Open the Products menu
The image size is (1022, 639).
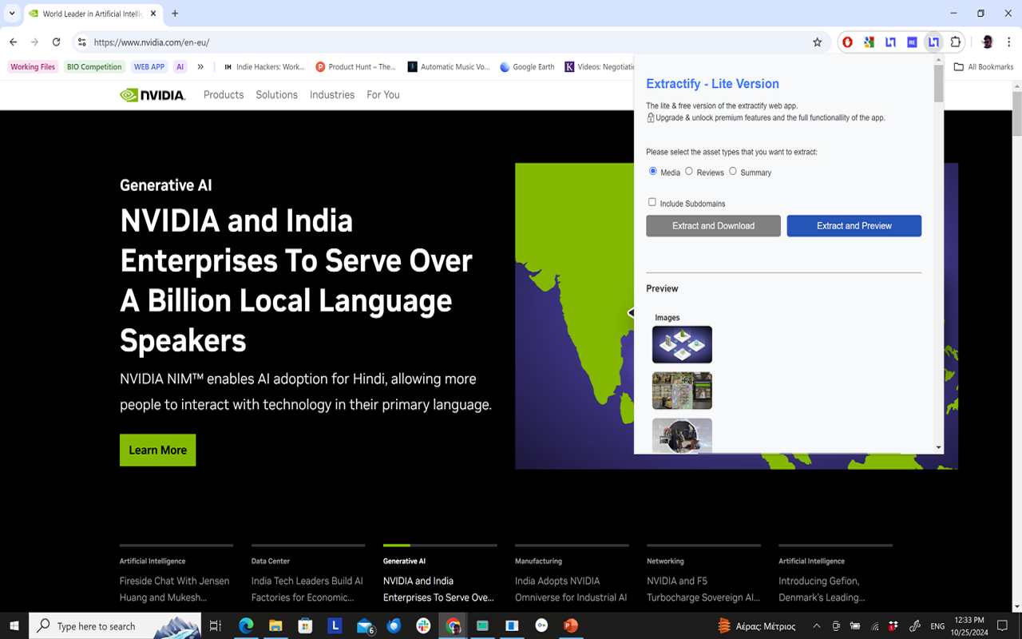[x=224, y=95]
